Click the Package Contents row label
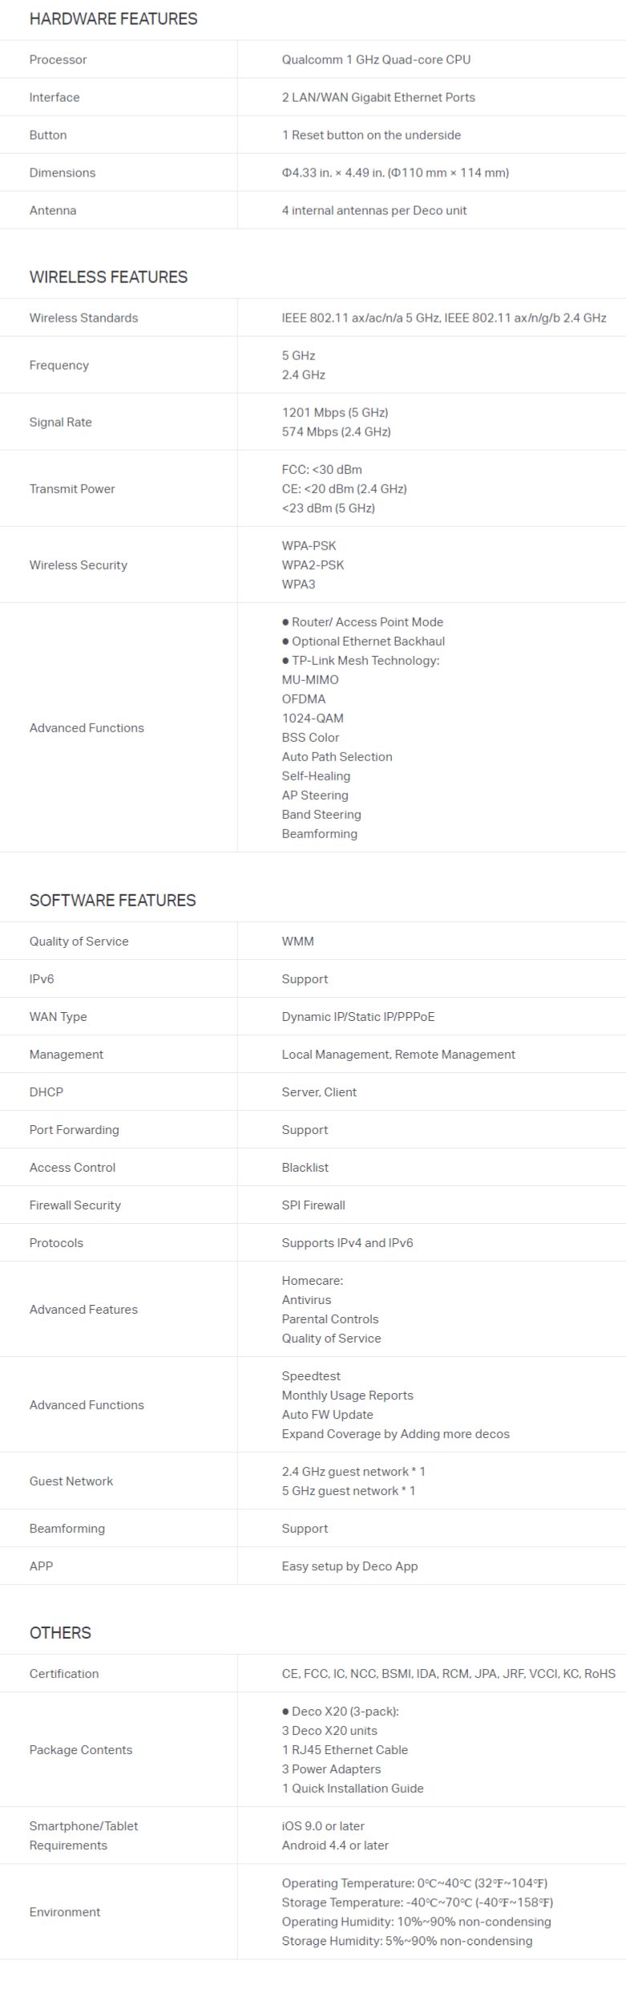The image size is (626, 1989). click(81, 1749)
